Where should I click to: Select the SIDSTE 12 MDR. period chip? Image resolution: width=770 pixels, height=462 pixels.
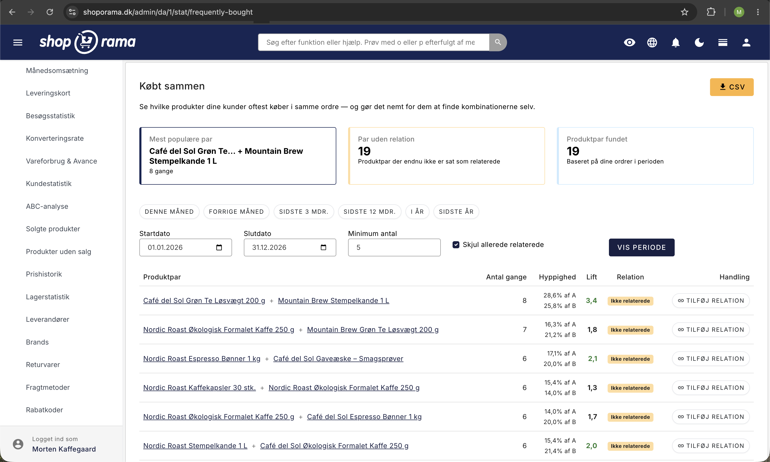tap(370, 212)
